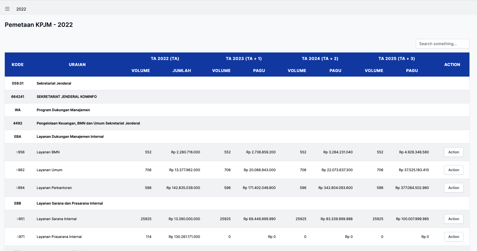Select the SEKRETARIAT JENDERAL KOMINFO row
Screen dimensions: 477x251
(x=67, y=97)
